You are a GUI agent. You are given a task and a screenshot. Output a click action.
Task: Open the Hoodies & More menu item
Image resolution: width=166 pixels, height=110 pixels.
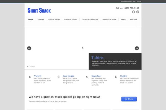[109, 19]
